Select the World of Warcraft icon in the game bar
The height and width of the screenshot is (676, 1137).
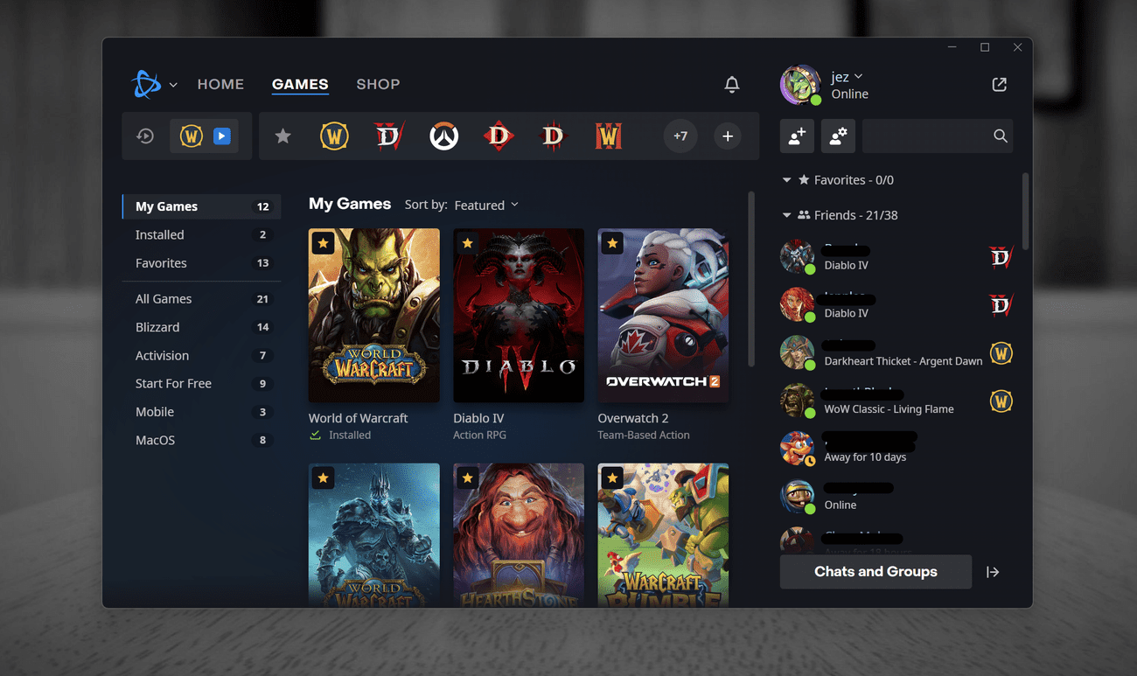click(334, 136)
